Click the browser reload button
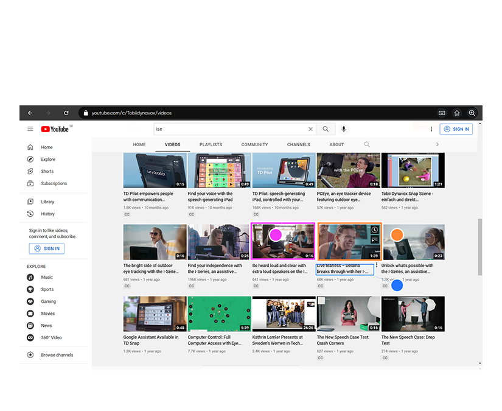The width and height of the screenshot is (502, 411). 66,113
